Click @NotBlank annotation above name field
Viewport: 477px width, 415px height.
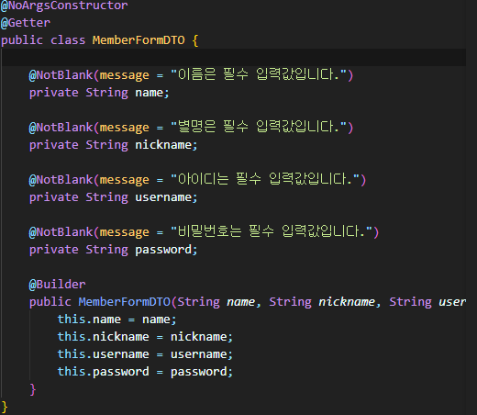pyautogui.click(x=61, y=75)
